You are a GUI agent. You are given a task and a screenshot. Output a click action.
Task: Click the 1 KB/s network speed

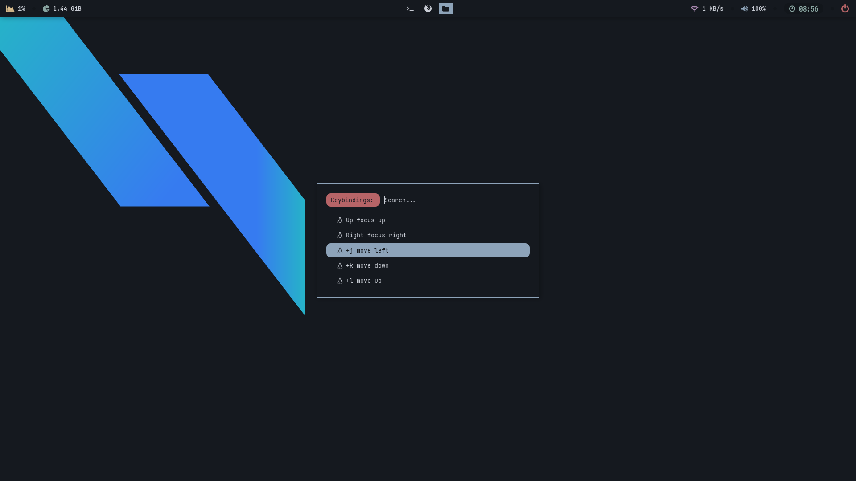click(713, 8)
